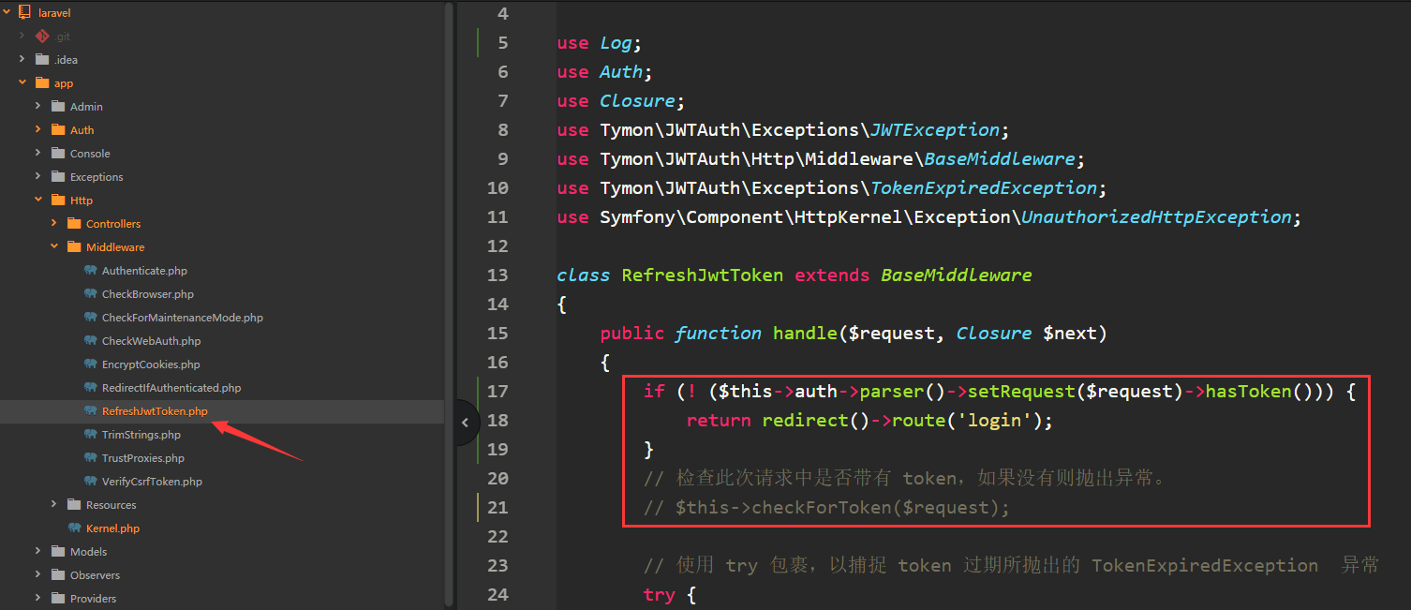This screenshot has height=610, width=1411.
Task: Click the Auth folder icon
Action: click(57, 129)
